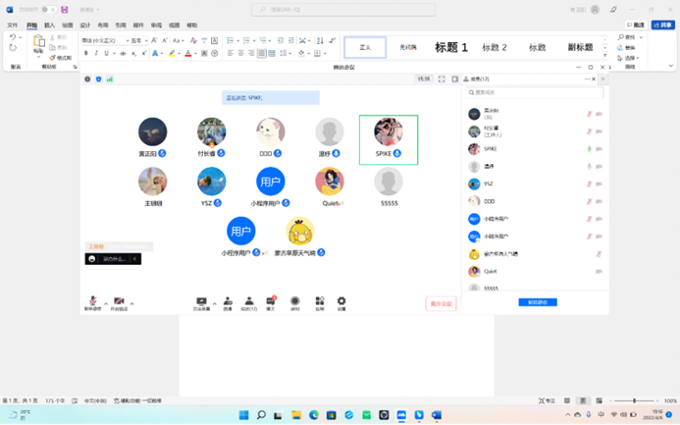Open the chat icon with red badge

tap(271, 303)
